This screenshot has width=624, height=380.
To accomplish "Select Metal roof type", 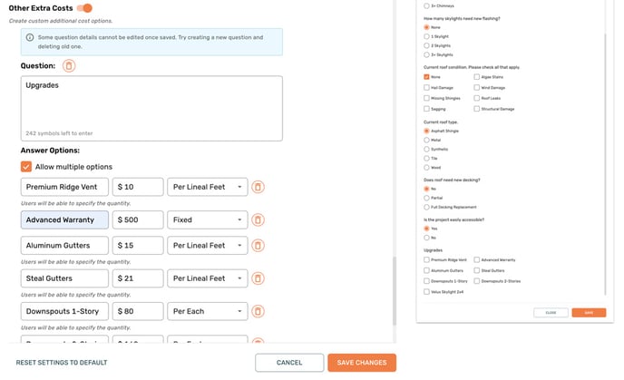I will [426, 140].
